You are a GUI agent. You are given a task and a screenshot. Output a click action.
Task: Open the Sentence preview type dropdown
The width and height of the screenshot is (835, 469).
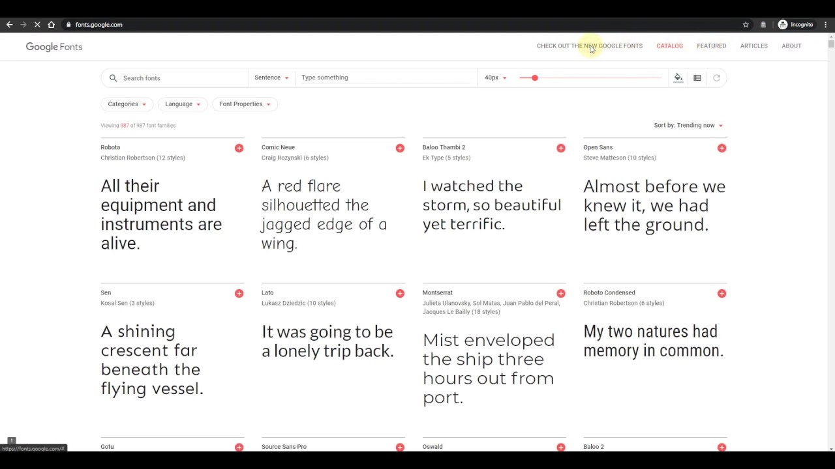271,78
